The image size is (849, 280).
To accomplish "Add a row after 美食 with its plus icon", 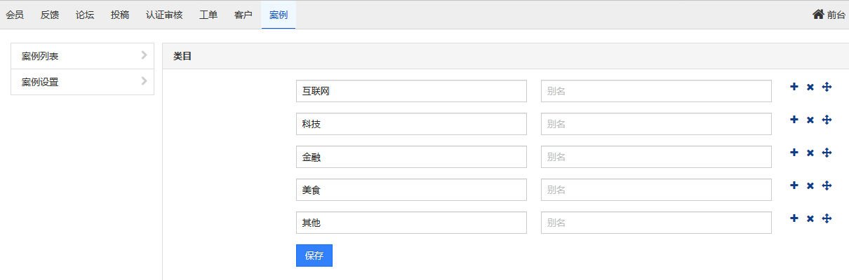I will point(794,185).
